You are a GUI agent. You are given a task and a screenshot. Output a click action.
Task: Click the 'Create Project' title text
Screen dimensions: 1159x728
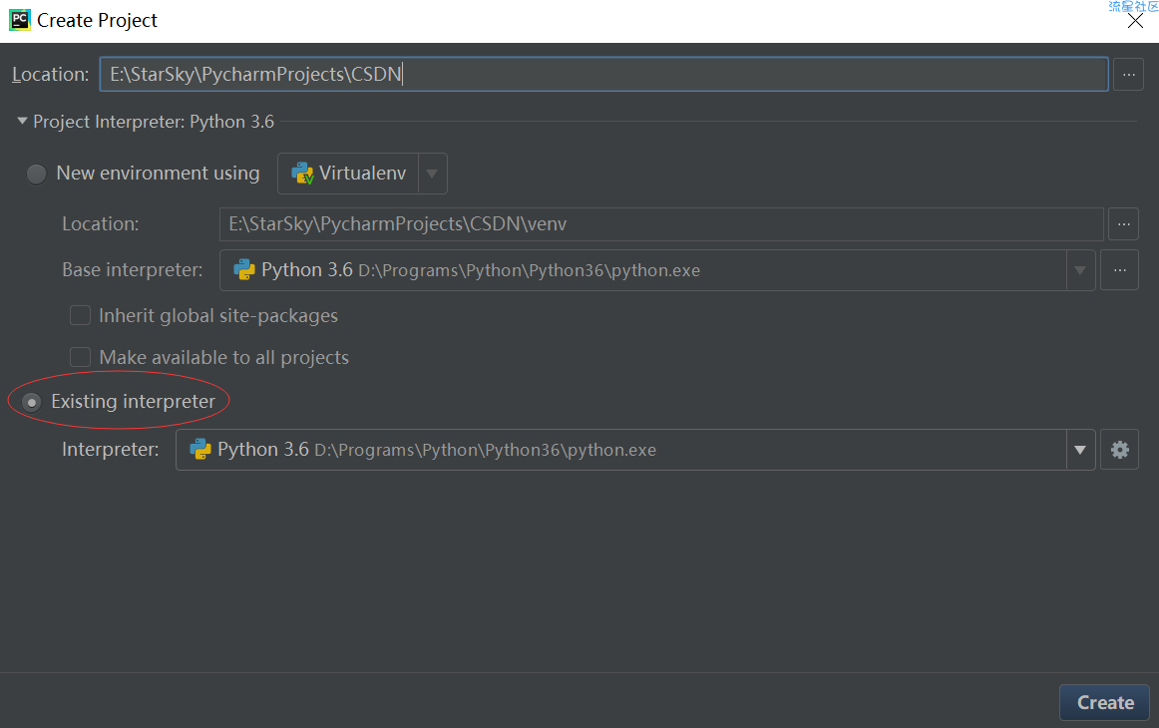[97, 21]
